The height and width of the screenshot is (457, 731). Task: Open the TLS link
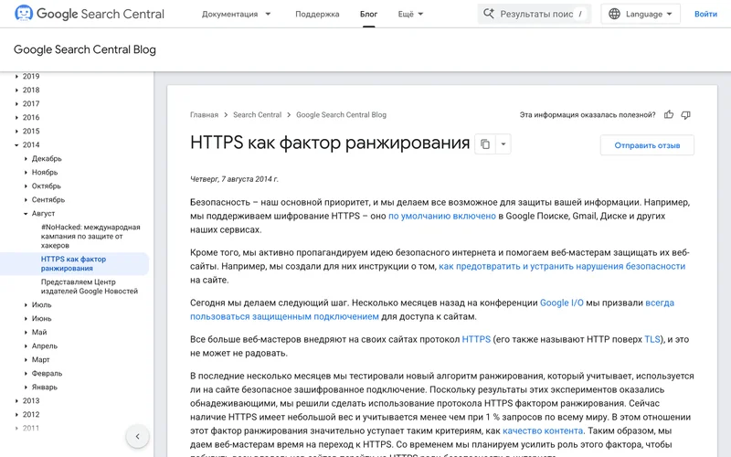652,339
